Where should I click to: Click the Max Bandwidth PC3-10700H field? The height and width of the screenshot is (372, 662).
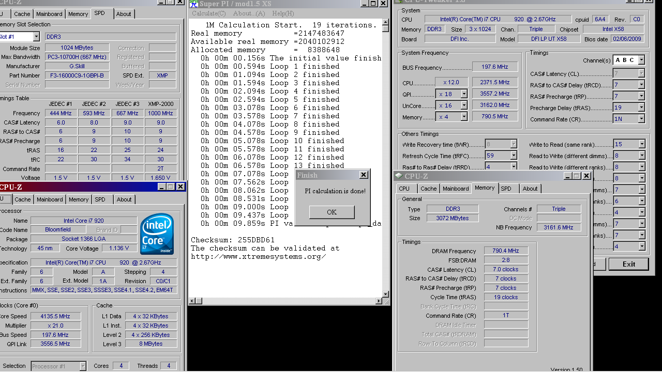77,57
